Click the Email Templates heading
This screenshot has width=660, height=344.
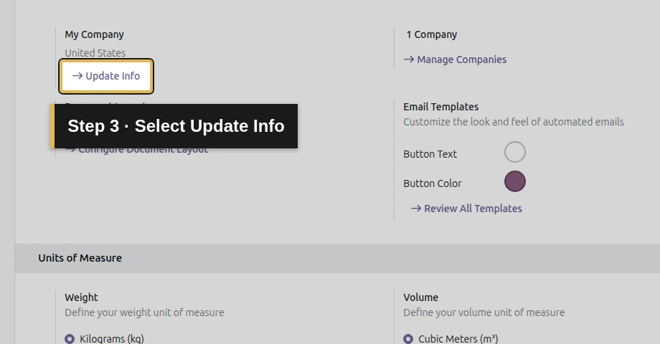[440, 107]
